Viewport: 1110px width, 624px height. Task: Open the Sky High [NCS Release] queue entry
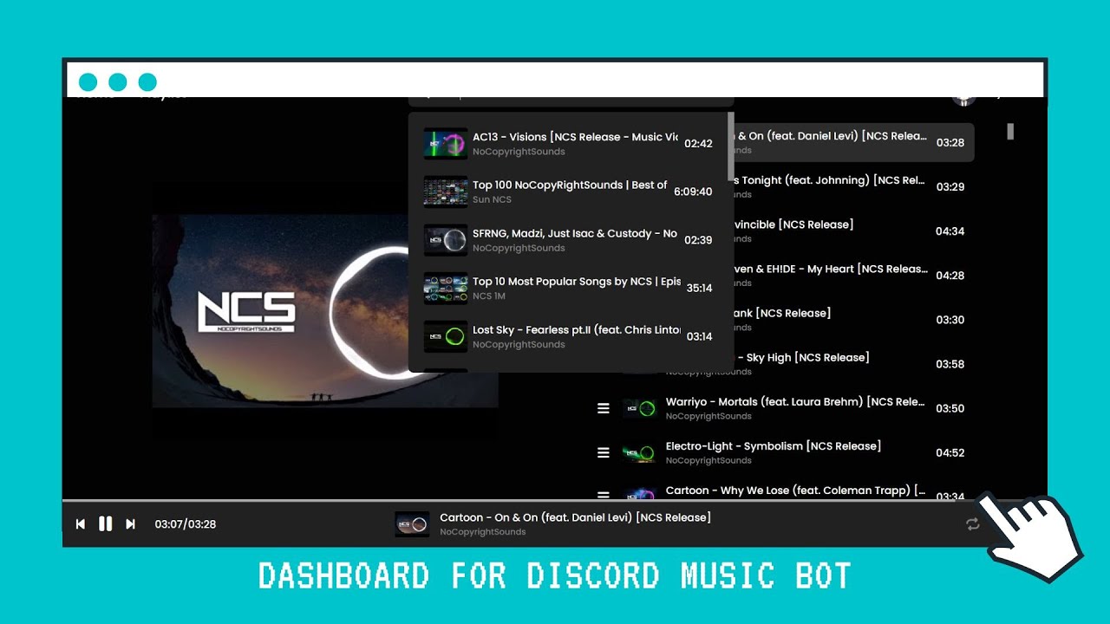tap(854, 364)
